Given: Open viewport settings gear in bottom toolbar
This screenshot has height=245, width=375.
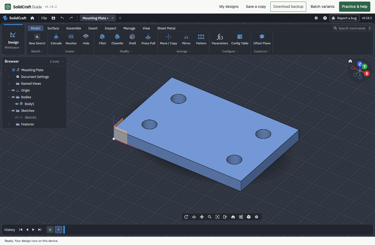Looking at the screenshot, I should click(257, 217).
